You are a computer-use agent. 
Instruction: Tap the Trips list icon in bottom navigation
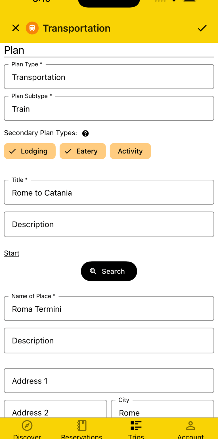point(136,426)
